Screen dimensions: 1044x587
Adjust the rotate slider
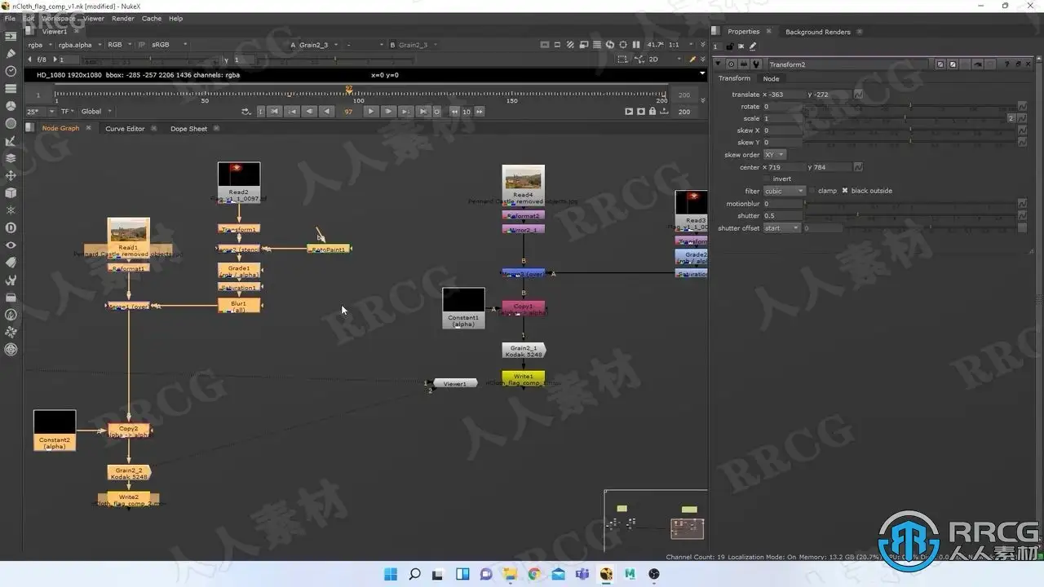coord(910,107)
